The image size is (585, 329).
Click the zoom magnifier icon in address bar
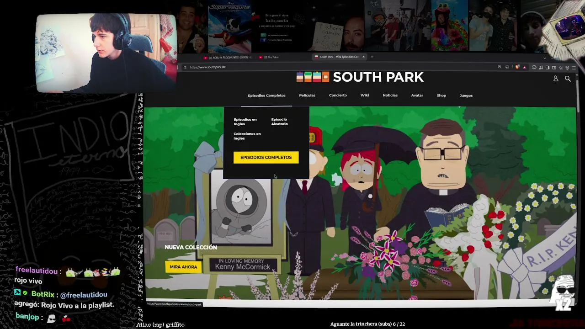tap(500, 67)
